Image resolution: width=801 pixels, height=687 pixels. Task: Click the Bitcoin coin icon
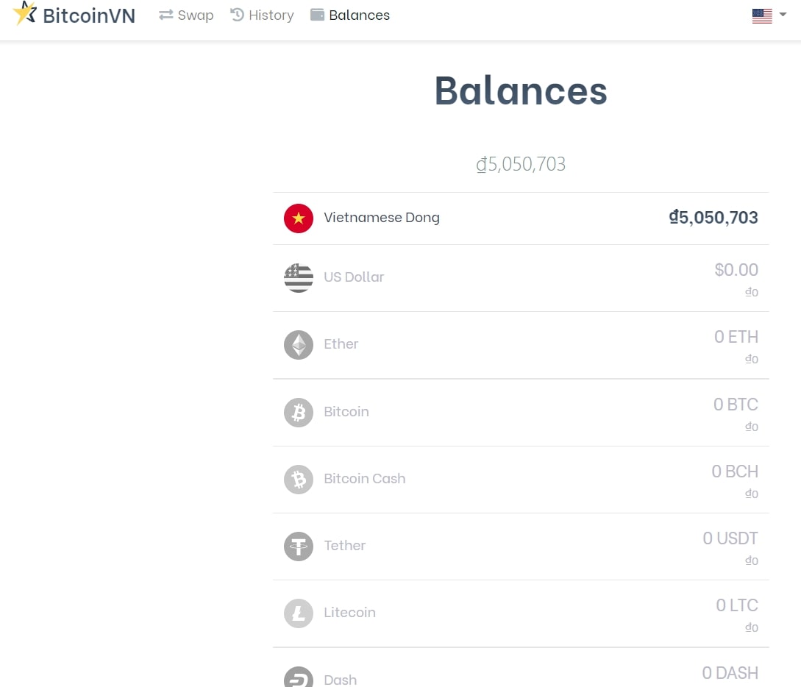coord(299,412)
